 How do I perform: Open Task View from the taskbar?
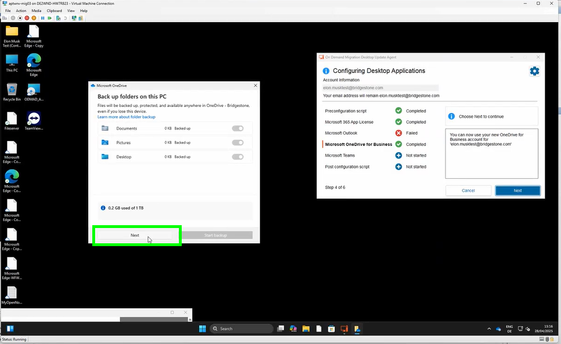(x=281, y=329)
